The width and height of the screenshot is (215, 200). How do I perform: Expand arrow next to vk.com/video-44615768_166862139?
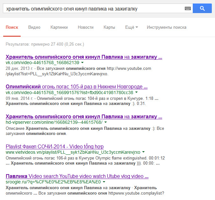coord(82,63)
